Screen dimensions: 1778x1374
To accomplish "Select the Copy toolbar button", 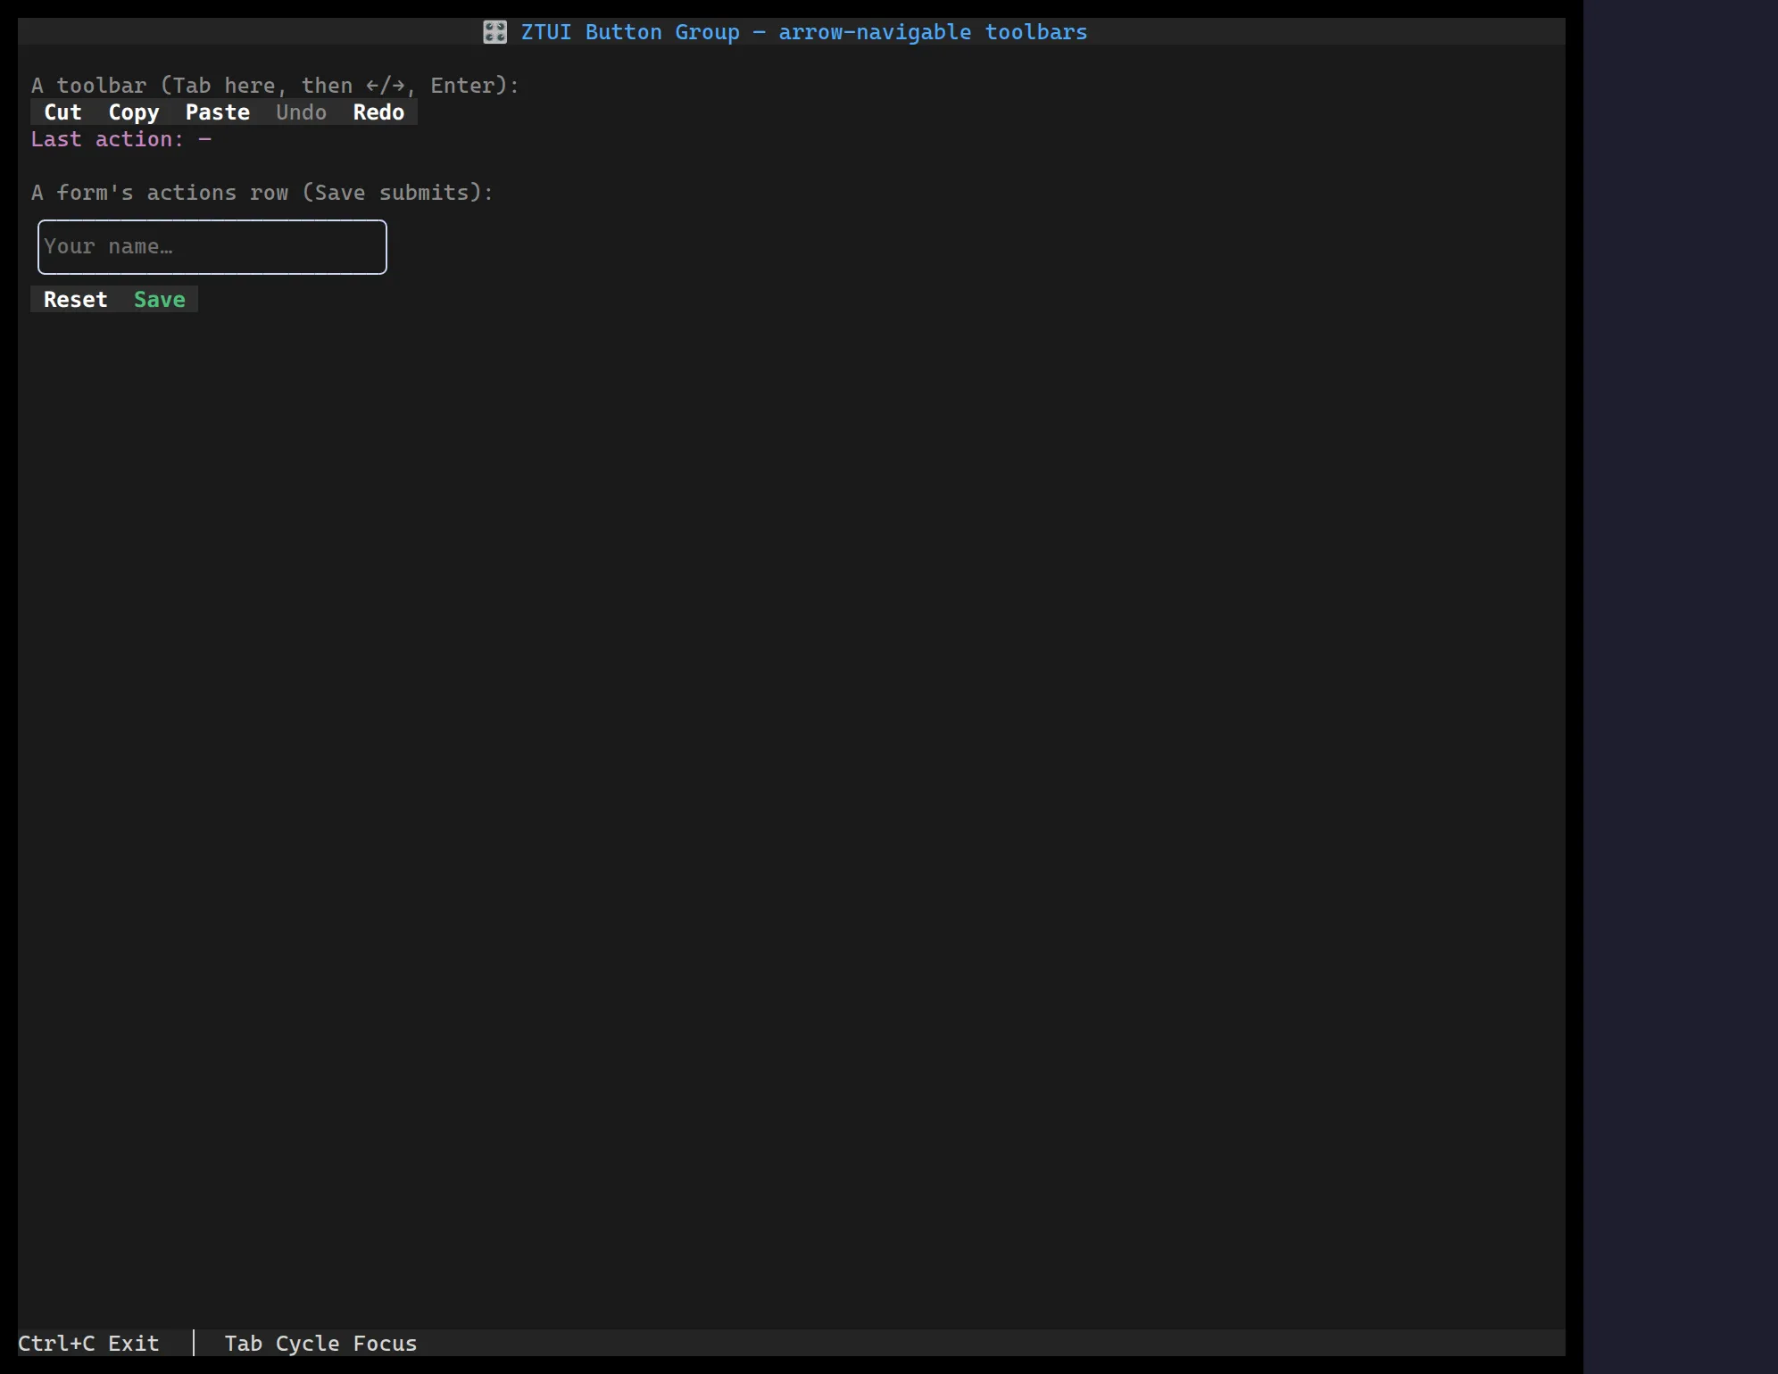I will (134, 112).
